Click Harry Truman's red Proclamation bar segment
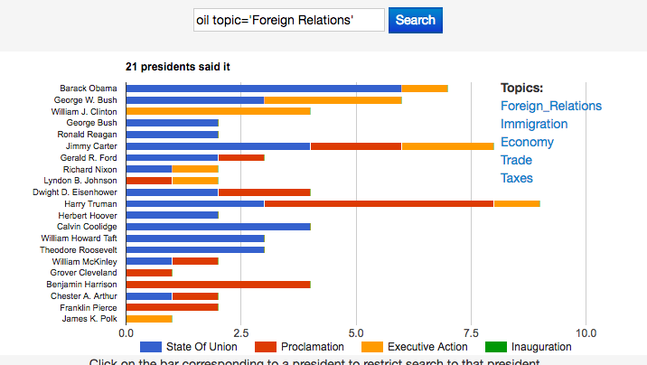 tap(379, 204)
